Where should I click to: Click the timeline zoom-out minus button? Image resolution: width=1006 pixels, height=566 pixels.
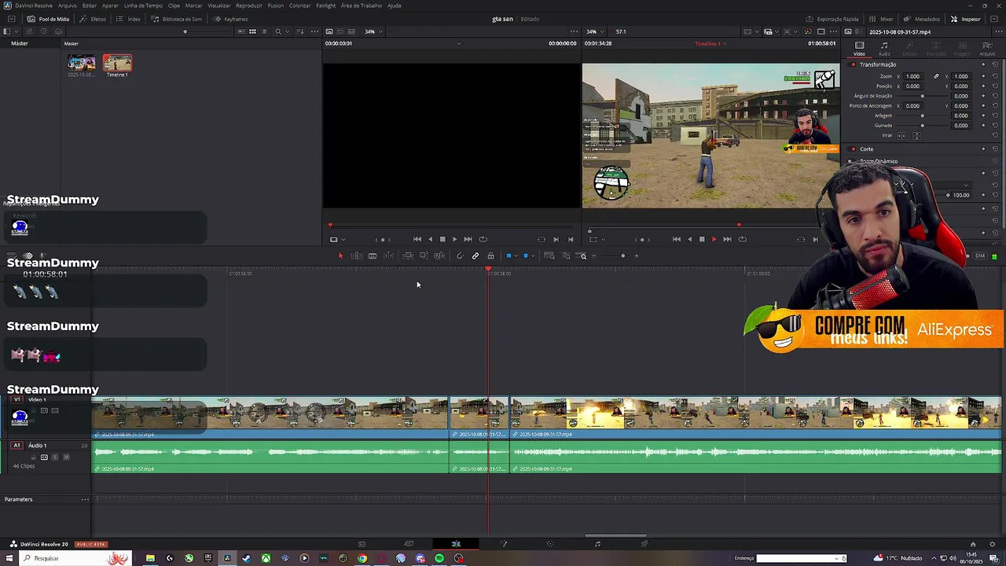pos(593,255)
